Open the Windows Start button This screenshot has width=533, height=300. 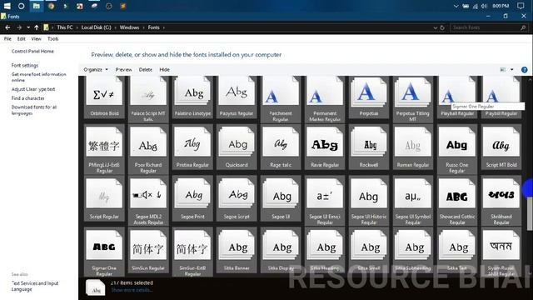(7, 6)
